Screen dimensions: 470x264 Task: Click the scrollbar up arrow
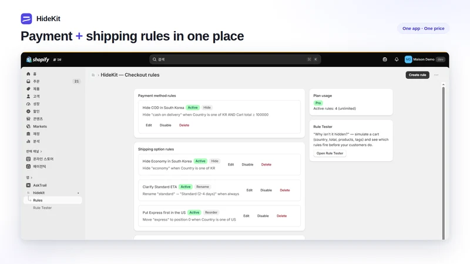point(444,84)
